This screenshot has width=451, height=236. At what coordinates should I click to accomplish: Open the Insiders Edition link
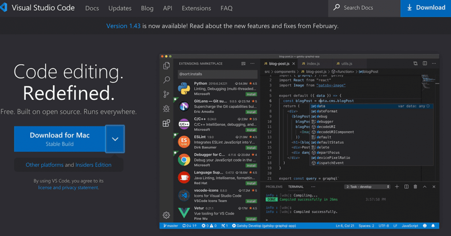[93, 164]
